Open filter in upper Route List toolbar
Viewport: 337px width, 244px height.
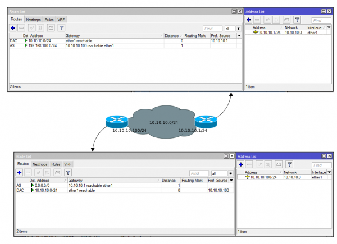(61, 28)
